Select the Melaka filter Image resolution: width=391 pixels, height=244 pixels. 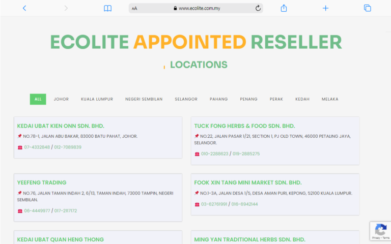[x=330, y=99]
